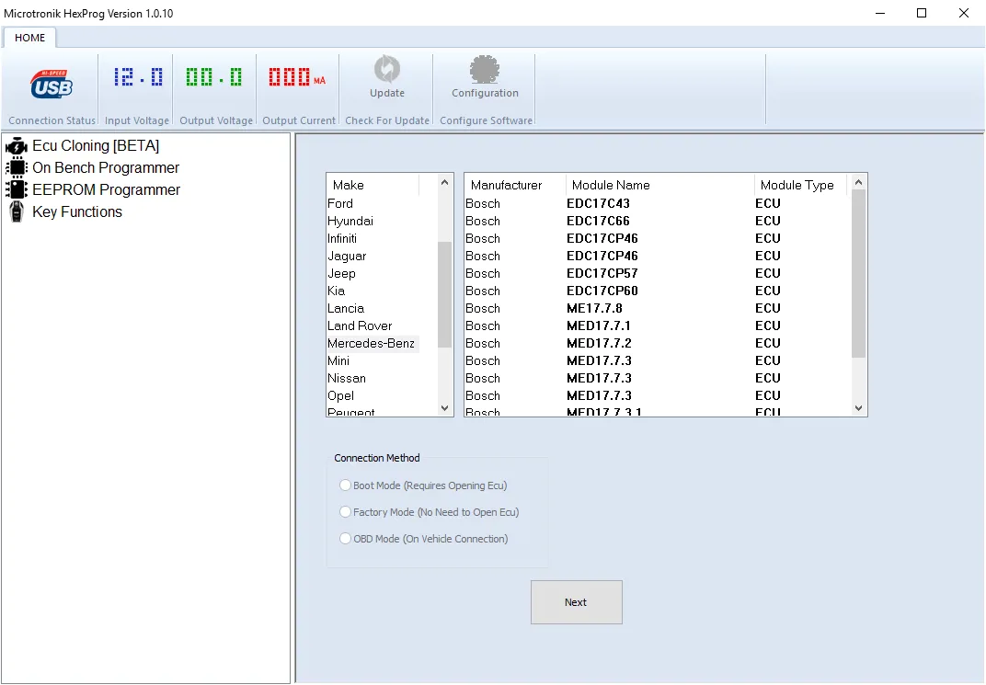Sort by Module Type column header

[800, 185]
